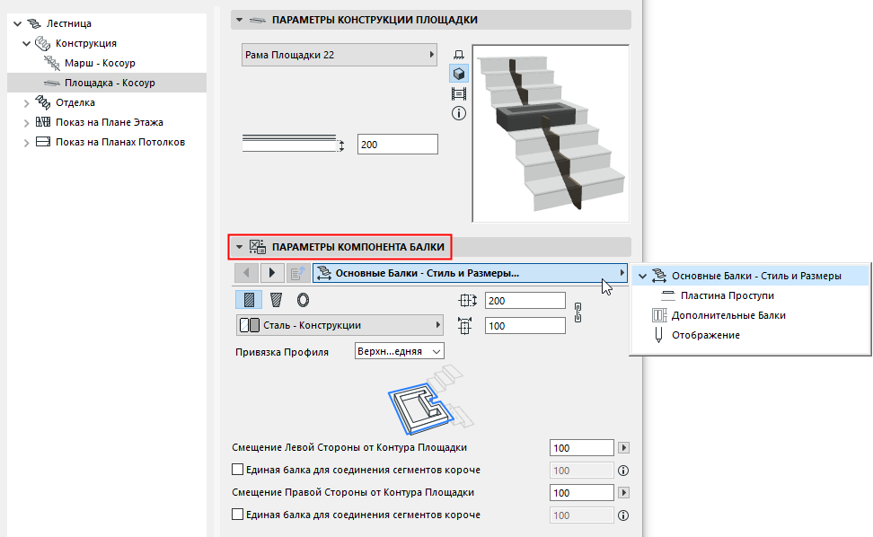Click the landing frame diagram illustration
Viewport: 873px width, 537px height.
[430, 400]
